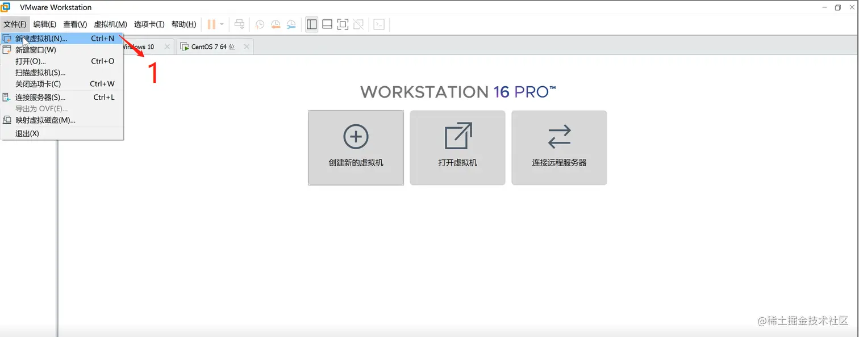Click the two-arrows icon on remote server tile
Viewport: 859px width, 337px height.
559,137
